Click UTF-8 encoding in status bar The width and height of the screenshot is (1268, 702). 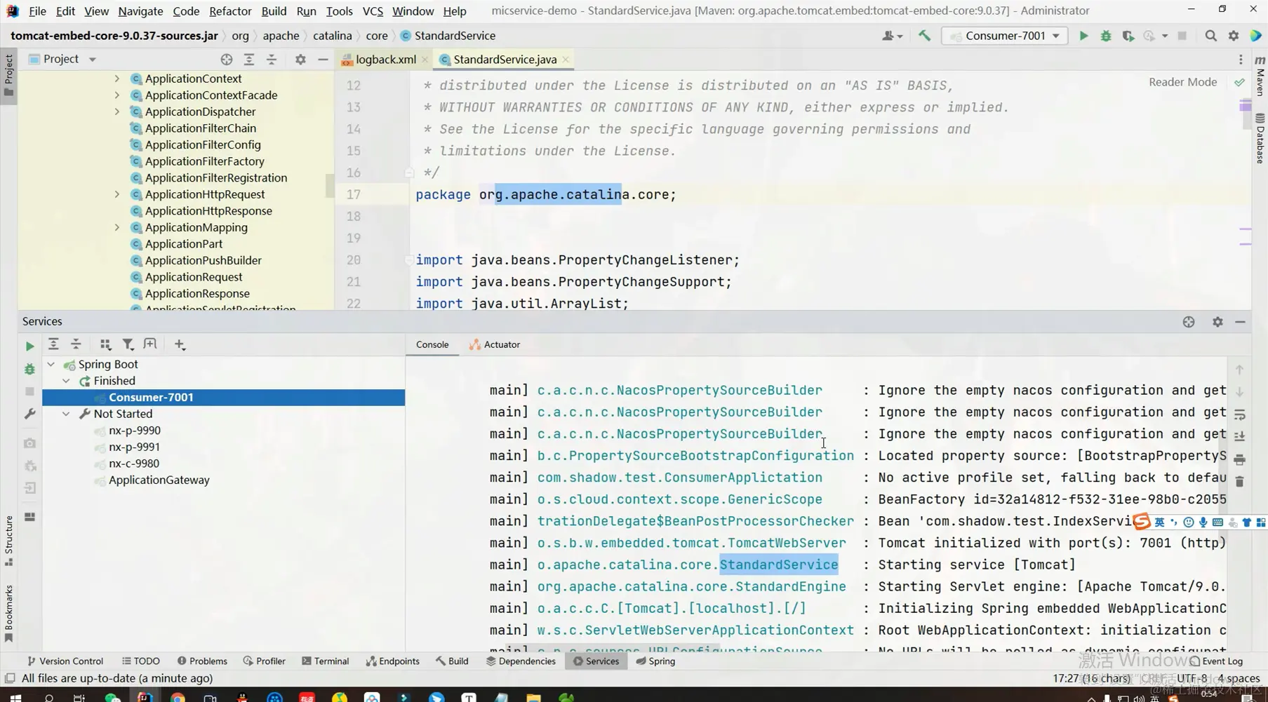tap(1192, 678)
